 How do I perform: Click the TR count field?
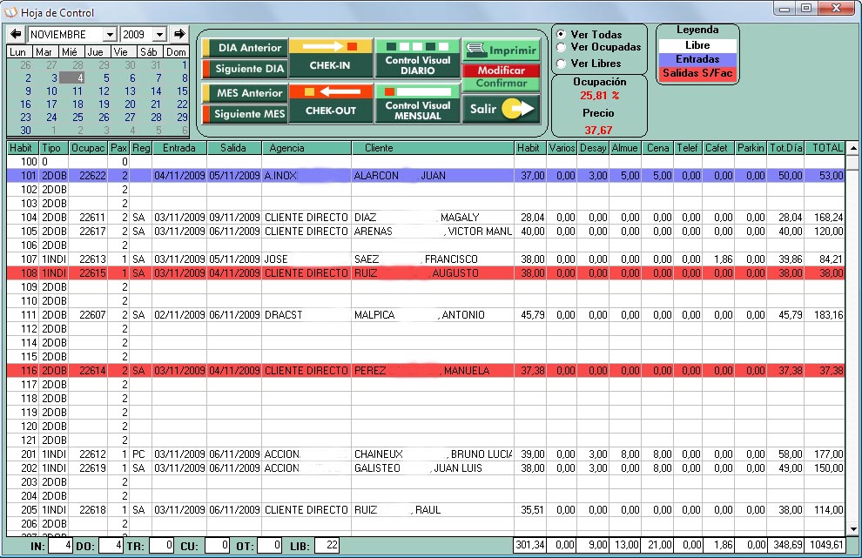click(x=162, y=546)
